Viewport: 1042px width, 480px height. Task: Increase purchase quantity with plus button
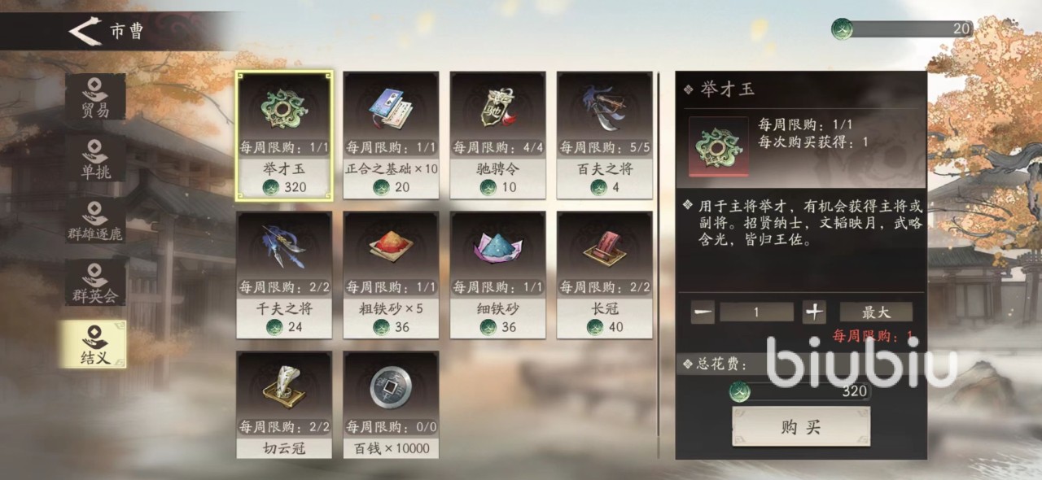click(815, 312)
